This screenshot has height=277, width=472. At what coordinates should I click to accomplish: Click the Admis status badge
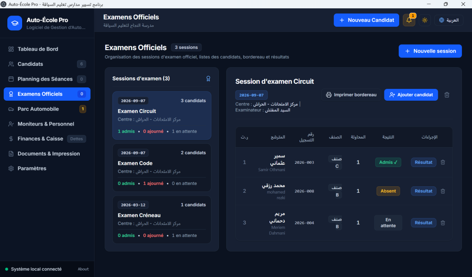tap(388, 162)
